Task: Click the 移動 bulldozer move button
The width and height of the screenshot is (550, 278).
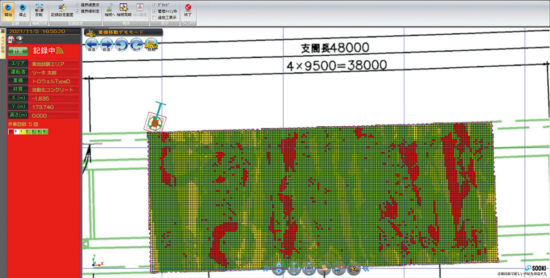Action: click(x=151, y=45)
